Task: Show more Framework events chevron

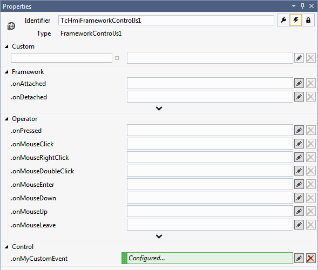Action: coord(159,109)
